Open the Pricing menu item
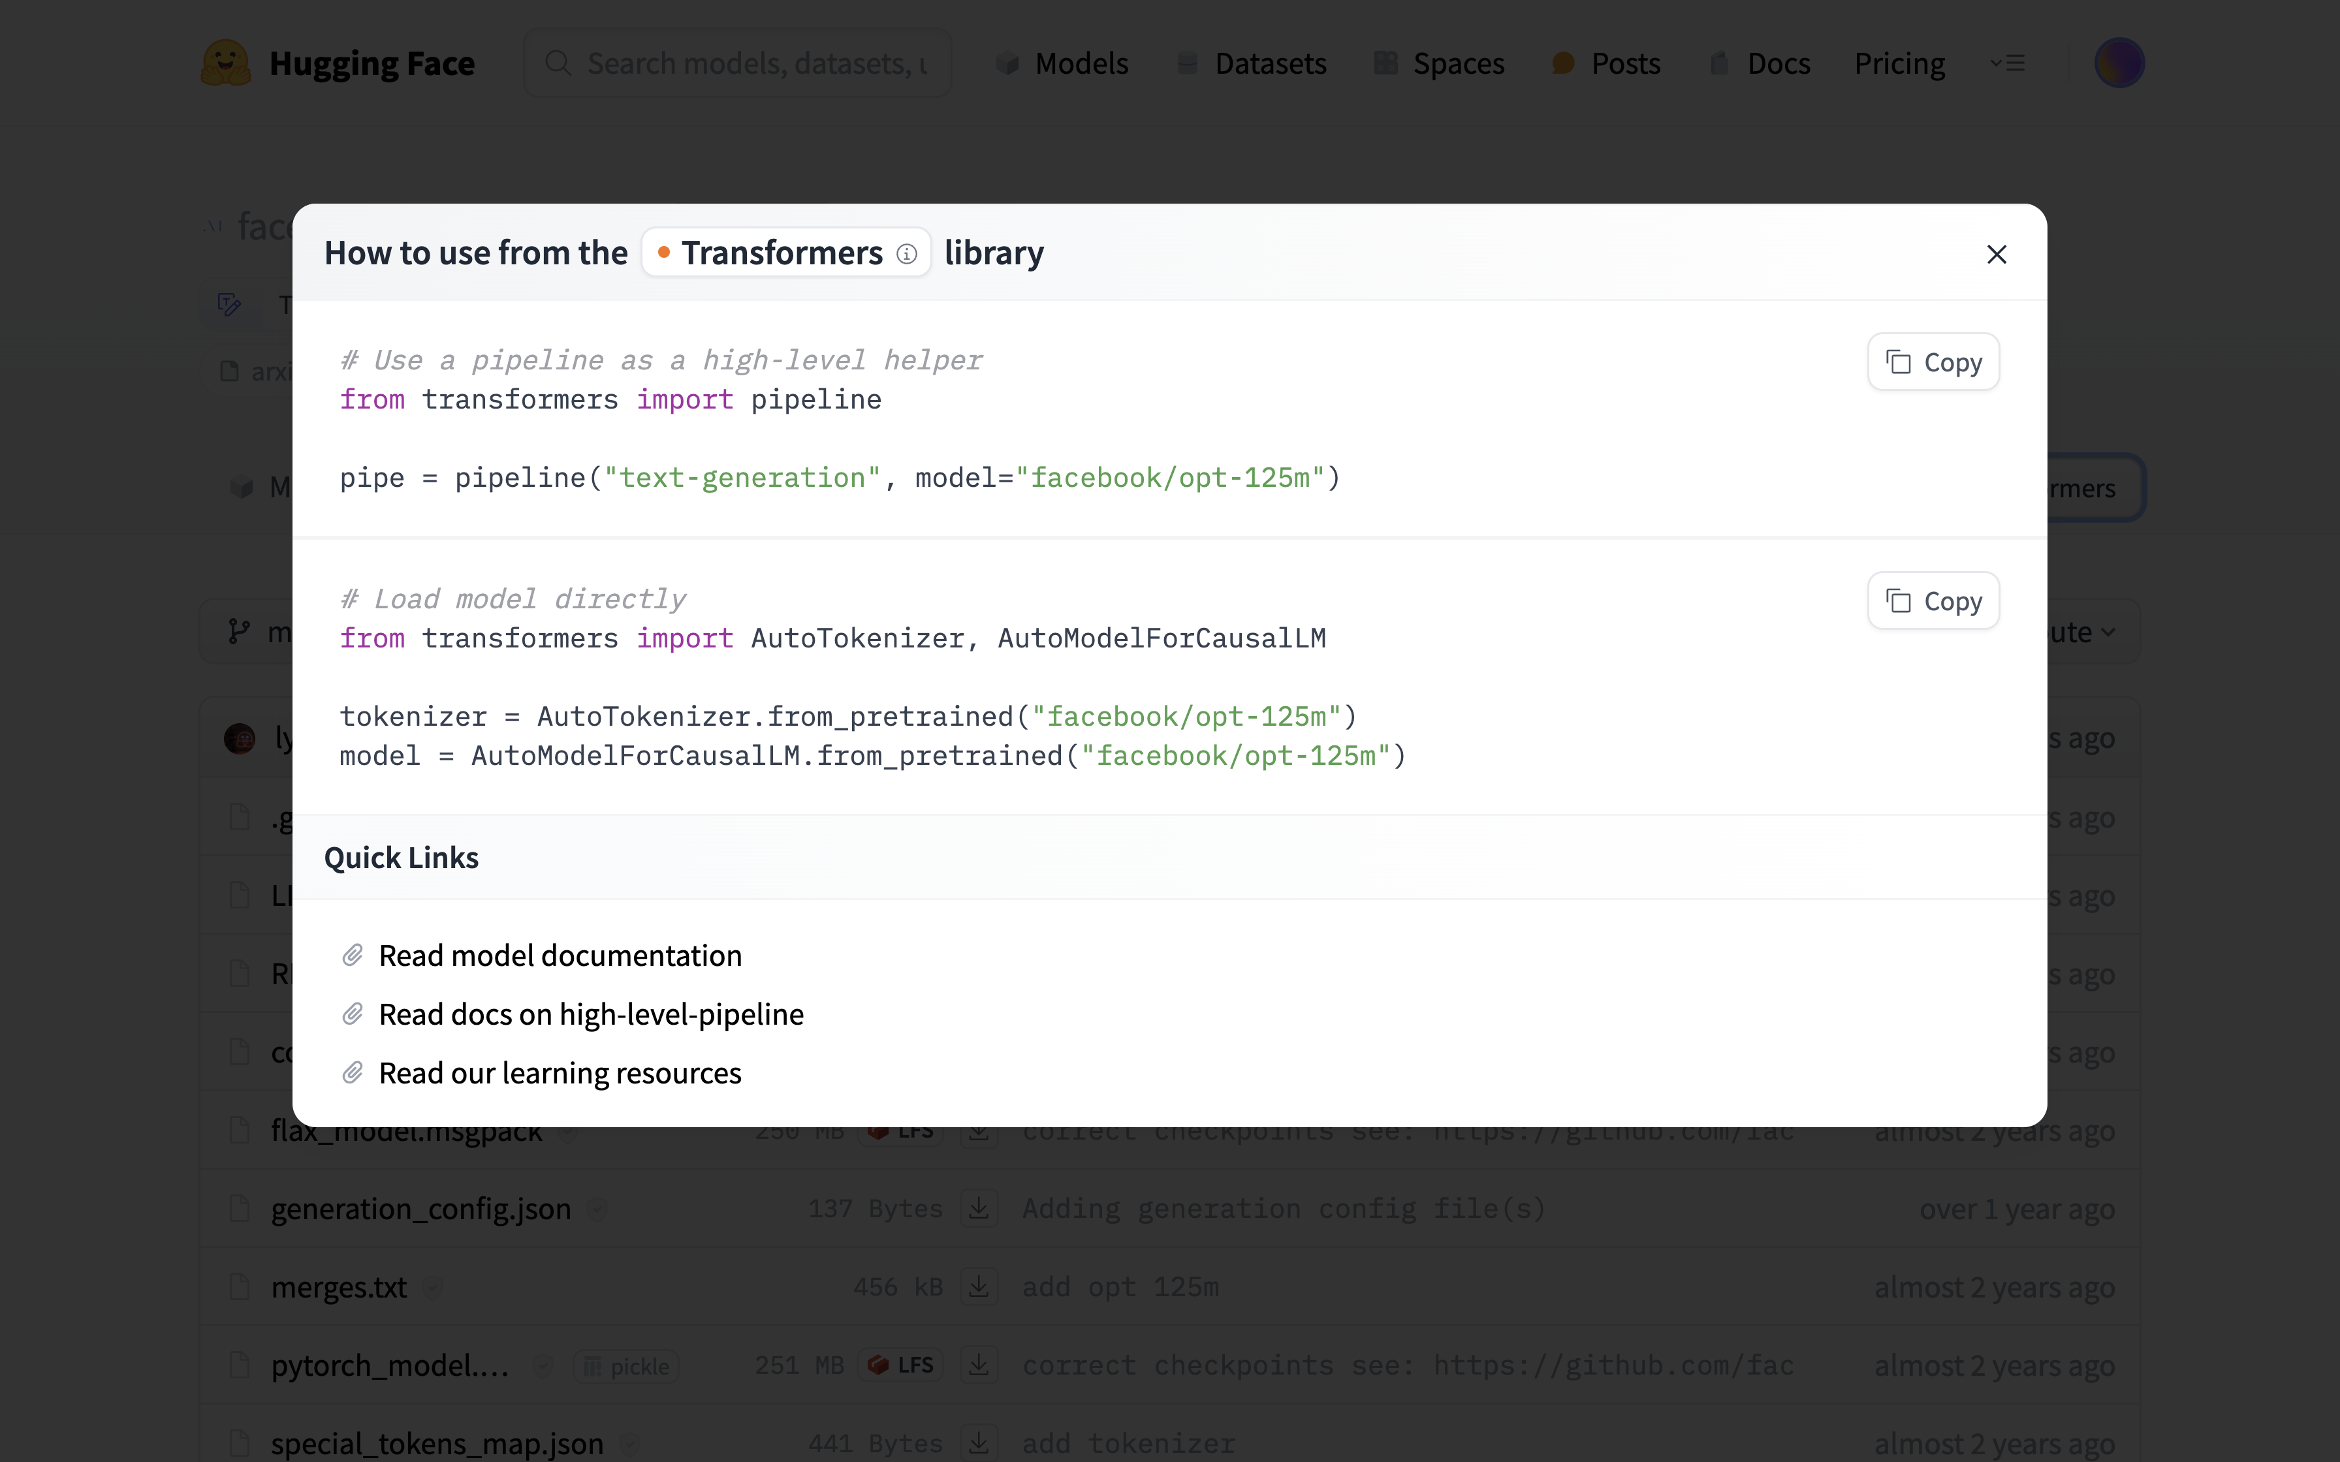Screen dimensions: 2340x1462 point(1899,62)
